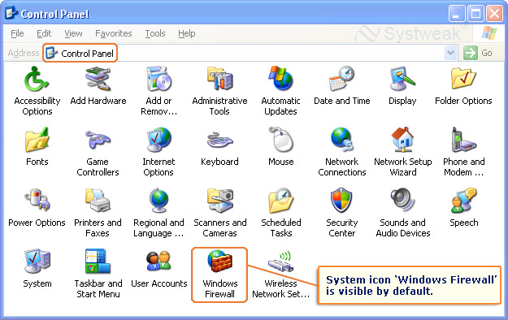Open Printers and Faxes icon
The height and width of the screenshot is (320, 508).
click(98, 200)
